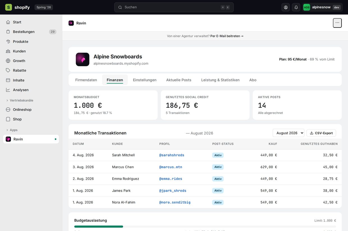This screenshot has width=348, height=231.
Task: Click the Produkte tag icon
Action: click(x=8, y=41)
